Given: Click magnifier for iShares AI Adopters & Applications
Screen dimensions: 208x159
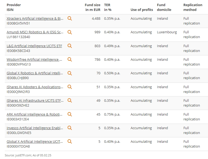Looking at the screenshot, I should 70,87.
